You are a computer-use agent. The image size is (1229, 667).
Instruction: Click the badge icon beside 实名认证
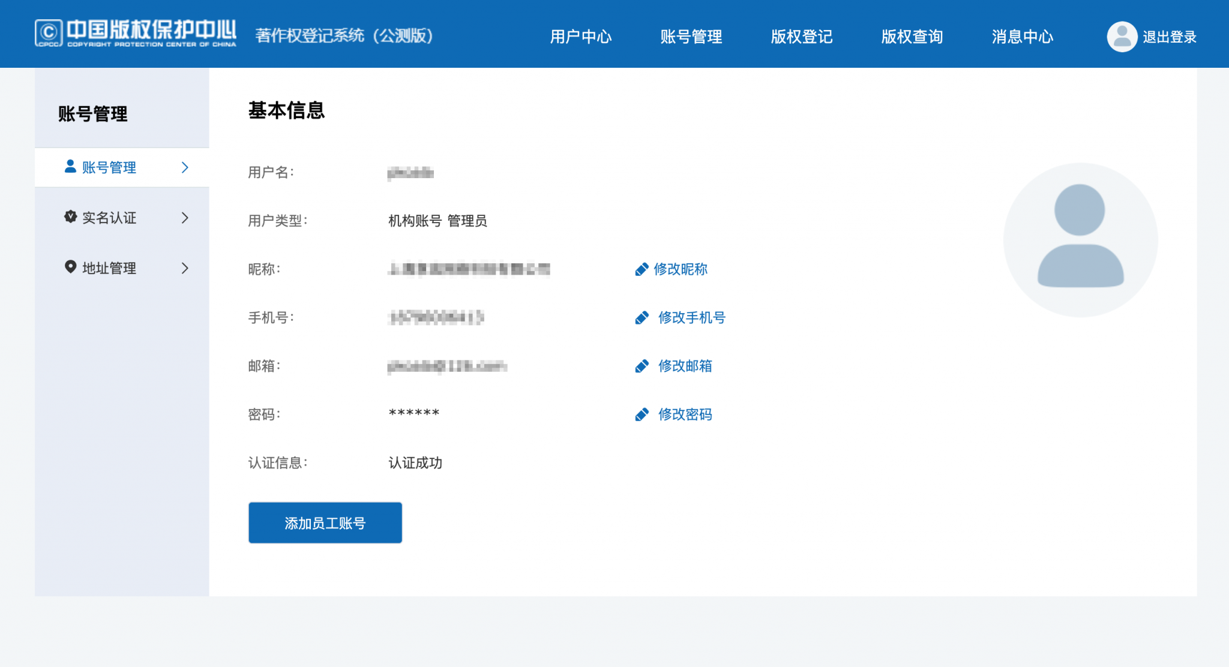click(x=70, y=217)
